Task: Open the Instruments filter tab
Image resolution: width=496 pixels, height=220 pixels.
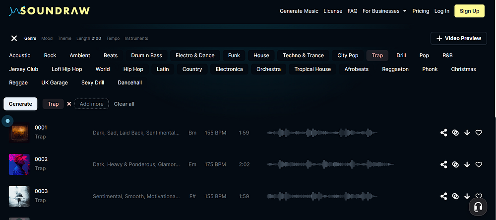Action: point(136,38)
